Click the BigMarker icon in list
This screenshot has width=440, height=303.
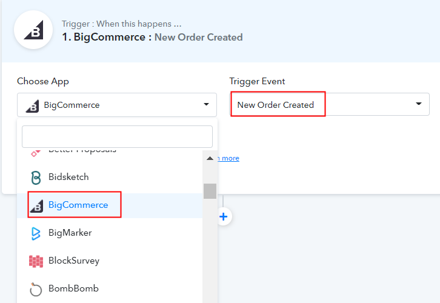36,233
